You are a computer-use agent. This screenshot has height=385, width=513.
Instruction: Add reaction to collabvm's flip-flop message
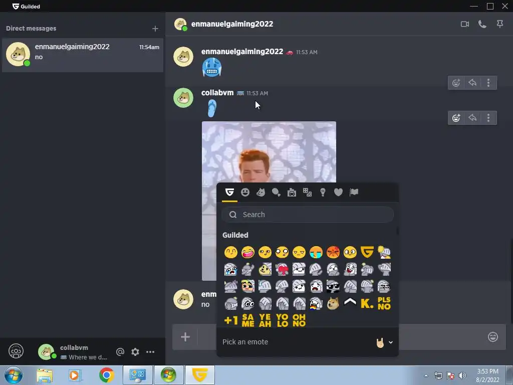[x=456, y=118]
